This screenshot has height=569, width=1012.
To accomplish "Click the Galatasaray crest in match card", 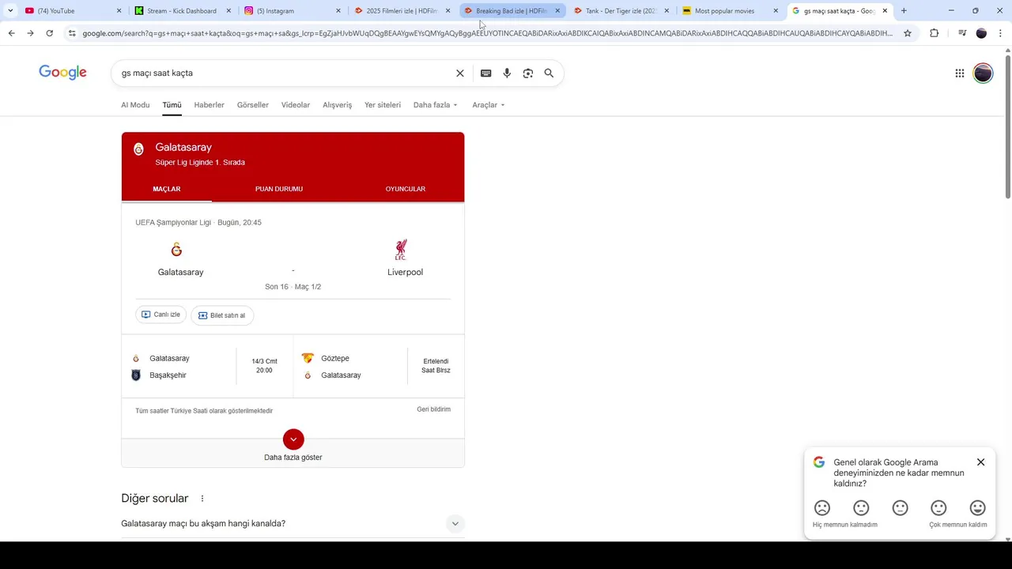I will [176, 250].
